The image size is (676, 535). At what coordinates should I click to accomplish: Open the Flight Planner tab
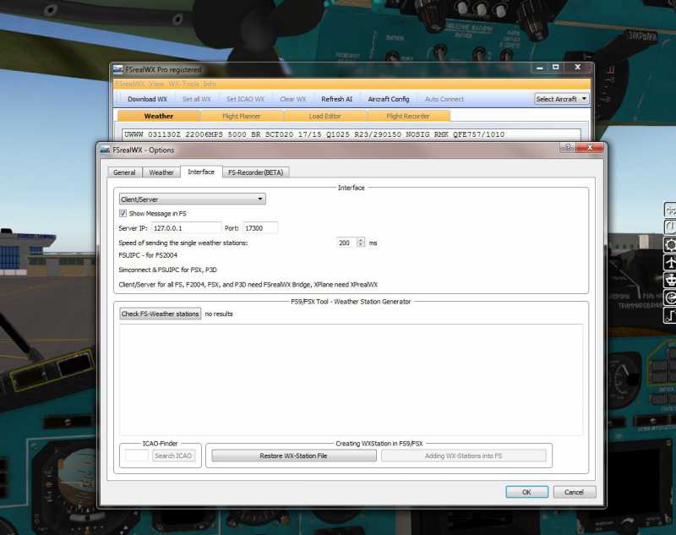(242, 116)
